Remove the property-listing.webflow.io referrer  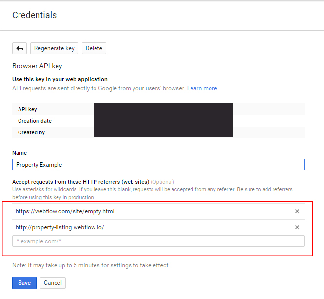297,227
